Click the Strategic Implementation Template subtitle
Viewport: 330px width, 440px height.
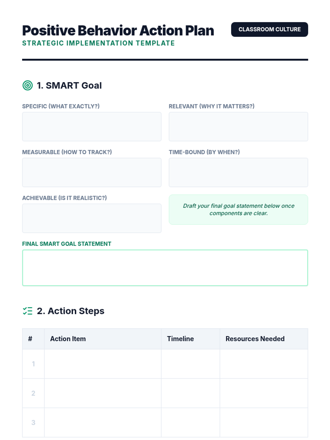click(98, 43)
